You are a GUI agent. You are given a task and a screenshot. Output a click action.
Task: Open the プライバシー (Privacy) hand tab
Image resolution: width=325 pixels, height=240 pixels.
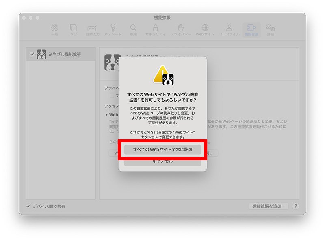[x=181, y=30]
